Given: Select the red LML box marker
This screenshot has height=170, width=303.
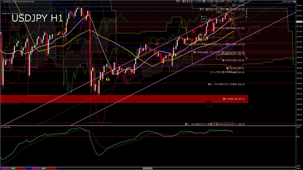Looking at the screenshot, I should point(209,104).
